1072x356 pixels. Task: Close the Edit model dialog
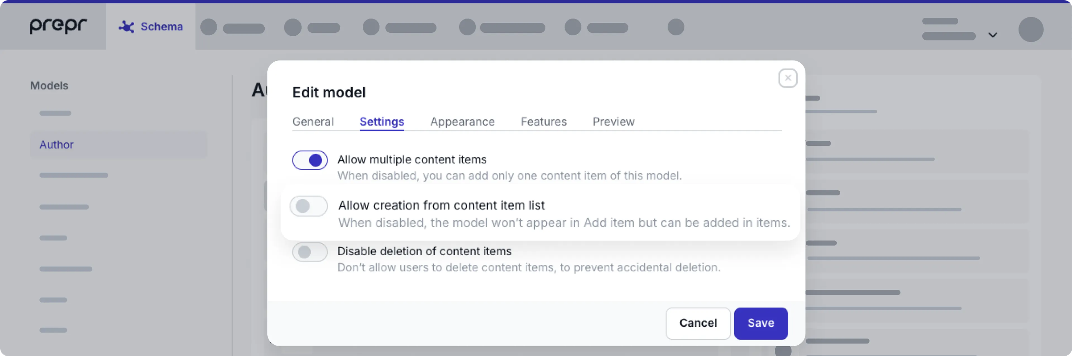[x=787, y=78]
